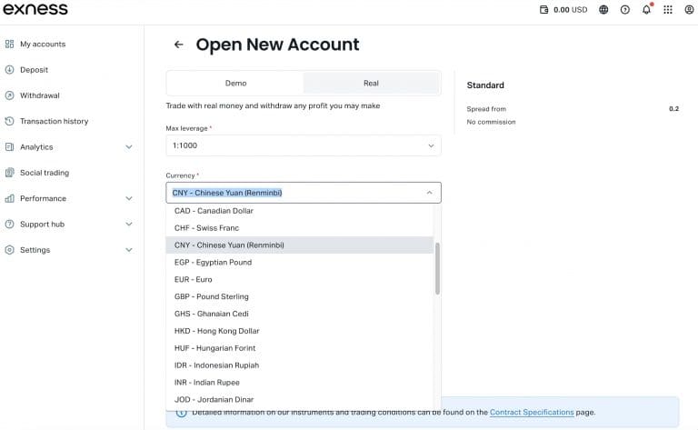Viewport: 698px width, 430px height.
Task: Click the Performance chart icon
Action: [x=9, y=198]
